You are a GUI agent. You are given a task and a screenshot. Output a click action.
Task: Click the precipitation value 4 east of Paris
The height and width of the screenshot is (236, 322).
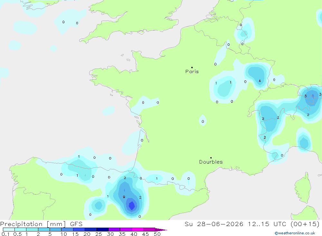[x=260, y=81]
